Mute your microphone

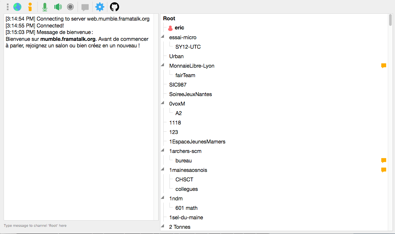tap(45, 7)
